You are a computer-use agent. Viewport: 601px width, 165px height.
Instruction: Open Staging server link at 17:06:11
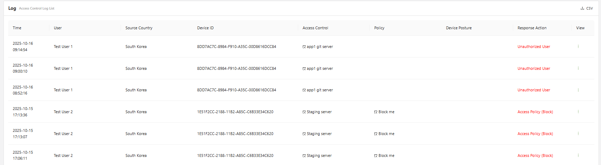[318, 155]
